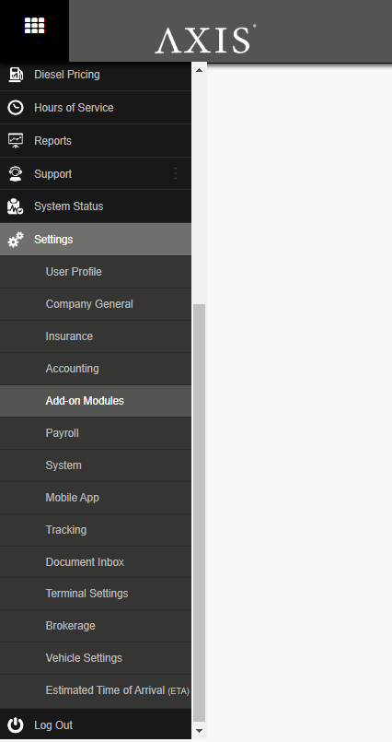Click the System Status icon
Image resolution: width=392 pixels, height=742 pixels.
click(16, 206)
